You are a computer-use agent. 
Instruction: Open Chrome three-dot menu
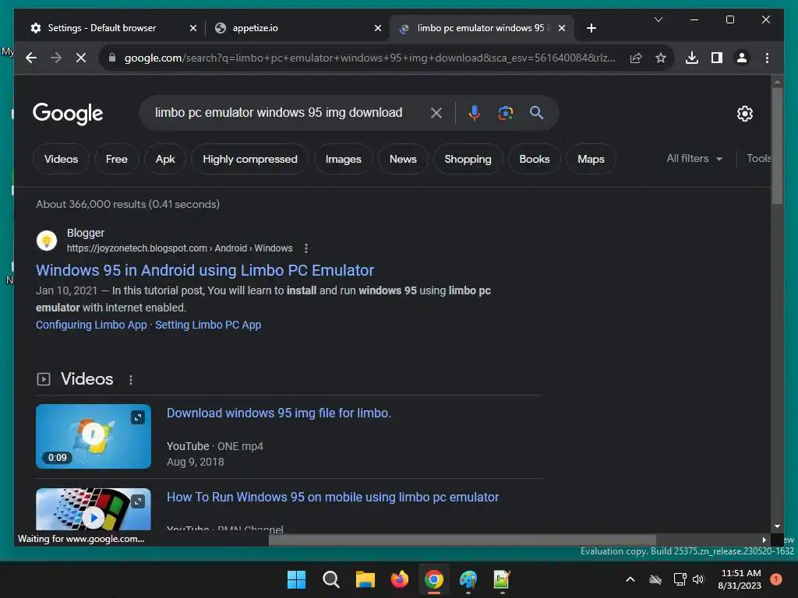pos(767,58)
